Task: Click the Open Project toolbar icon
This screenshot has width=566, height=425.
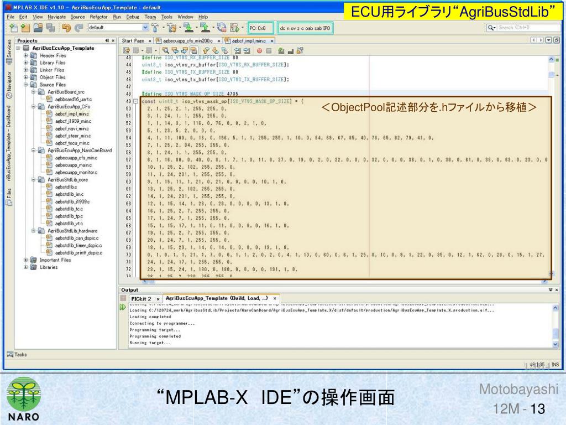Action: 38,28
